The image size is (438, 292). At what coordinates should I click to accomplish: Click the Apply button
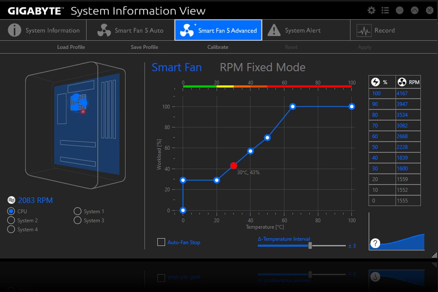click(x=365, y=47)
